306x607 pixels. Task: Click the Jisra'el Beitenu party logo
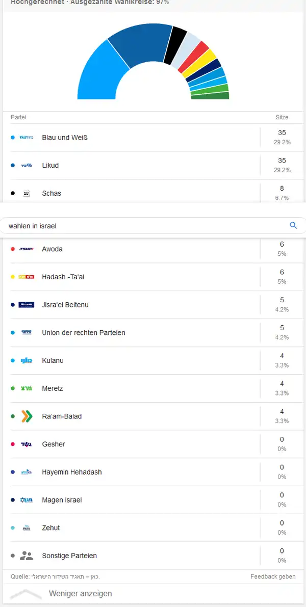[x=27, y=305]
